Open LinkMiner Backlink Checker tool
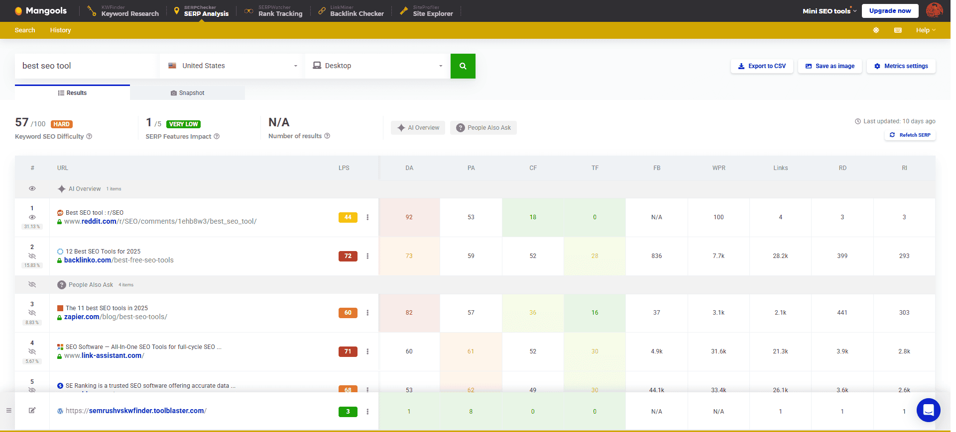The height and width of the screenshot is (432, 956). (x=351, y=10)
